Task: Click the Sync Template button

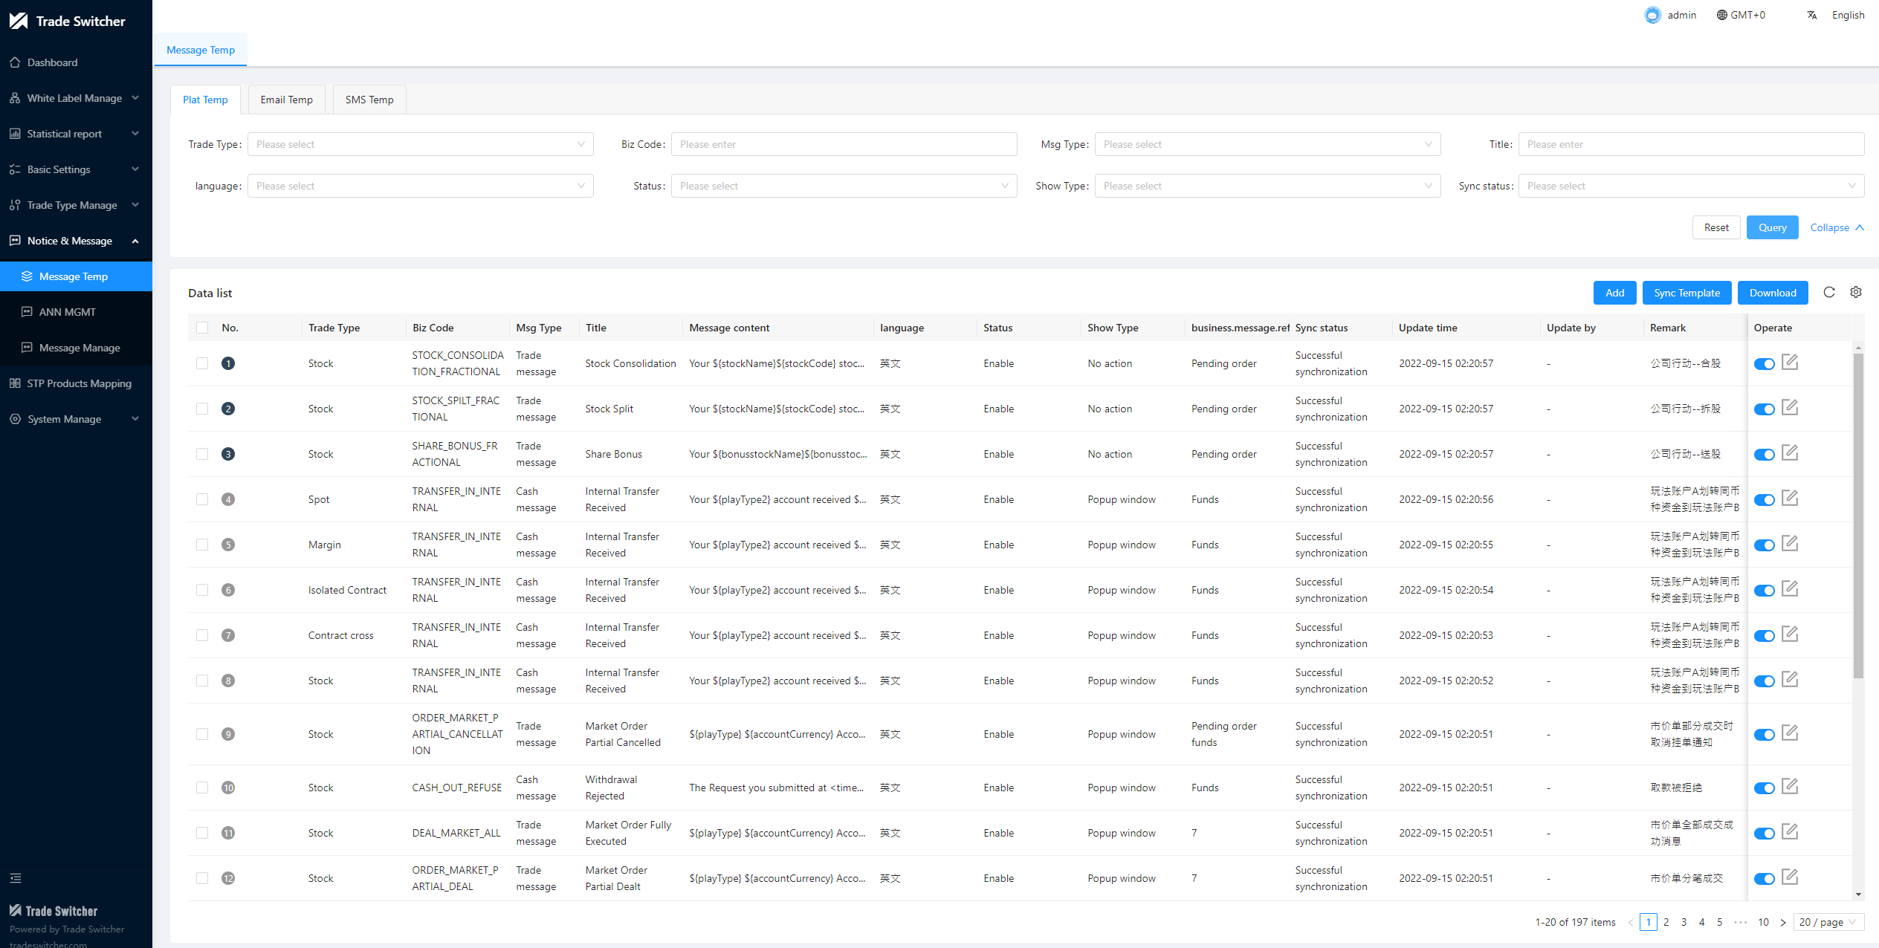Action: tap(1686, 293)
